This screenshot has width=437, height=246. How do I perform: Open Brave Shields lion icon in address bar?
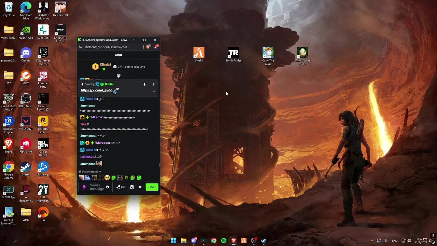148,47
